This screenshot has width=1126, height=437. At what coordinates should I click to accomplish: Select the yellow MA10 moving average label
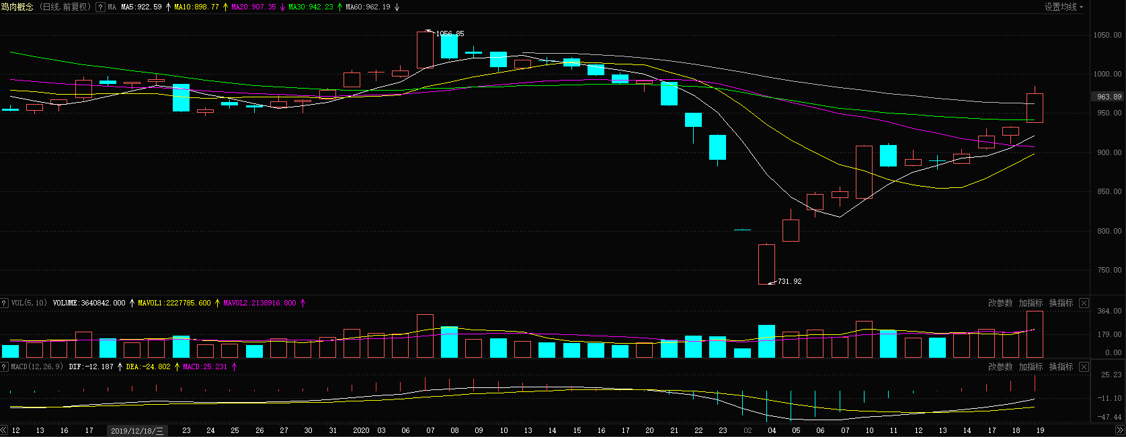[x=196, y=7]
